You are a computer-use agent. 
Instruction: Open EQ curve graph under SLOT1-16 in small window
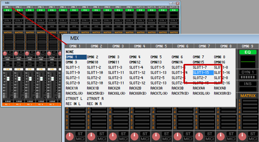(x=174, y=15)
